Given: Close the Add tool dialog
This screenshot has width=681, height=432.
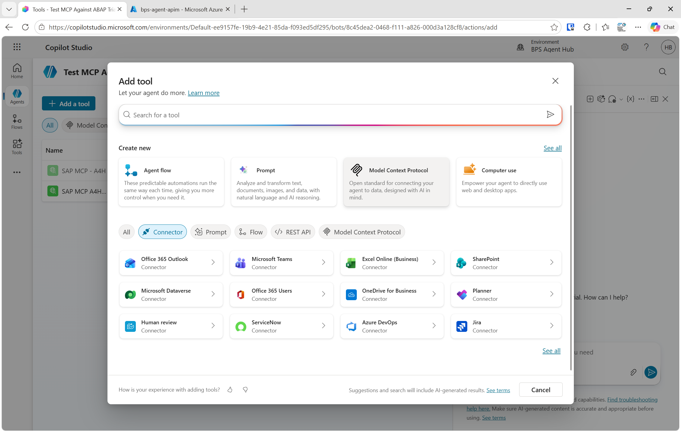Looking at the screenshot, I should 555,81.
